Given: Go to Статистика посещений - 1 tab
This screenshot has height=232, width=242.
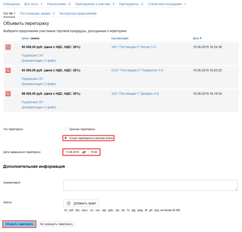Looking at the screenshot, I should click(167, 4).
